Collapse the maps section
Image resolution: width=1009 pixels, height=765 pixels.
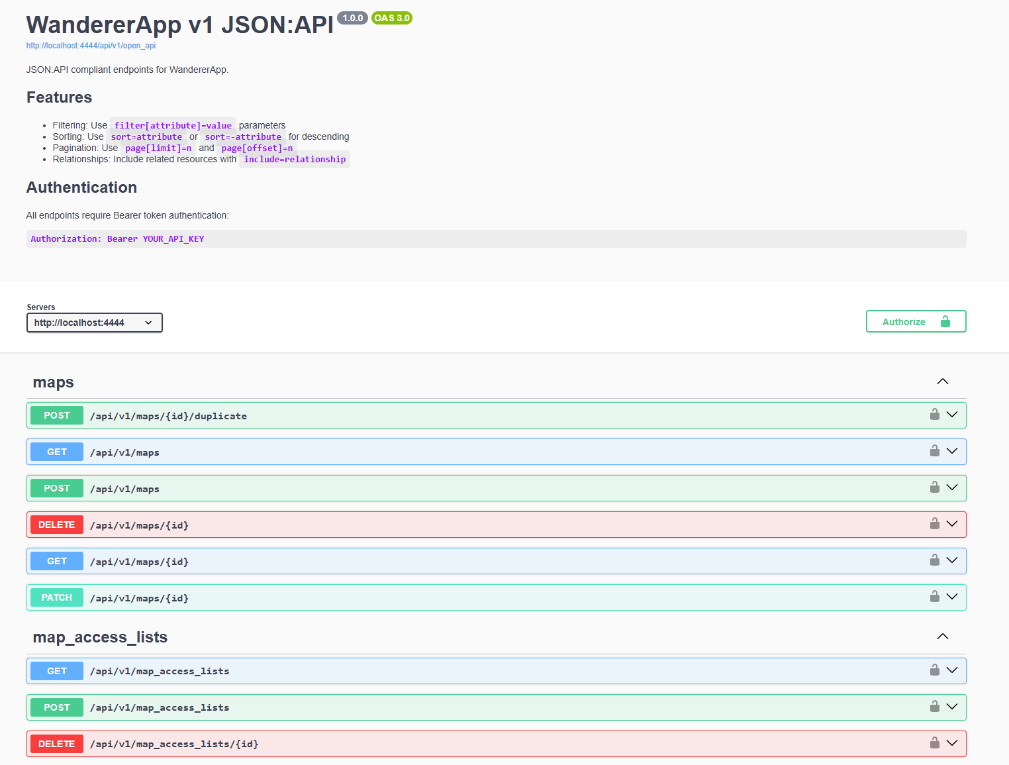[942, 382]
